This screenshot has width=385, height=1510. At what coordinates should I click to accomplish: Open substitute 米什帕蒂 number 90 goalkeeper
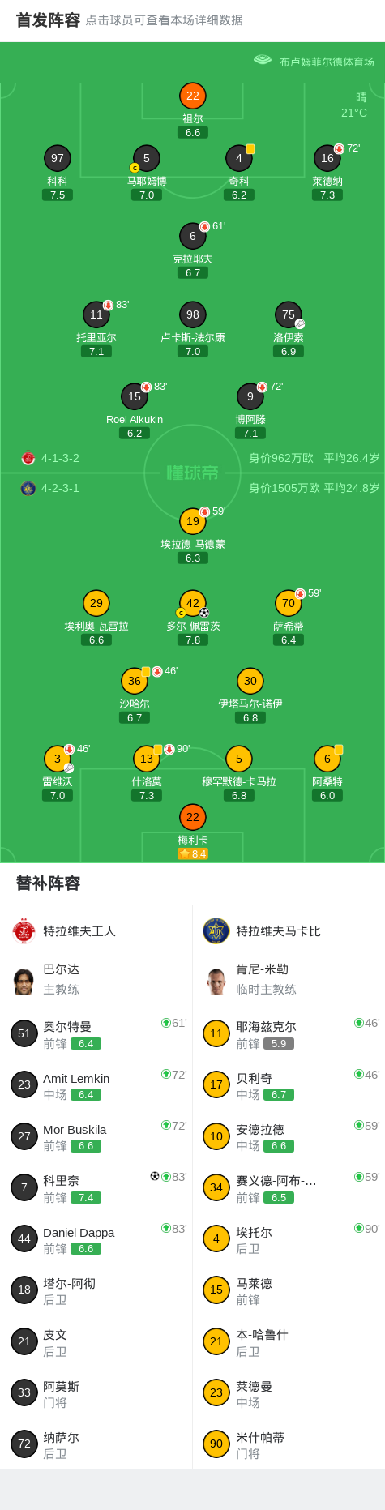point(289,1444)
